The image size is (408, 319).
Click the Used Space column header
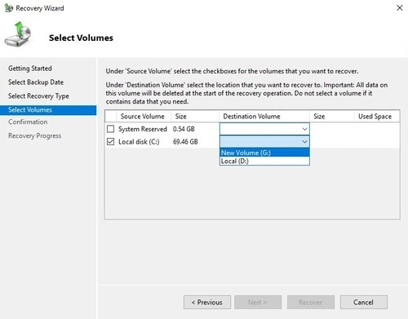click(377, 117)
